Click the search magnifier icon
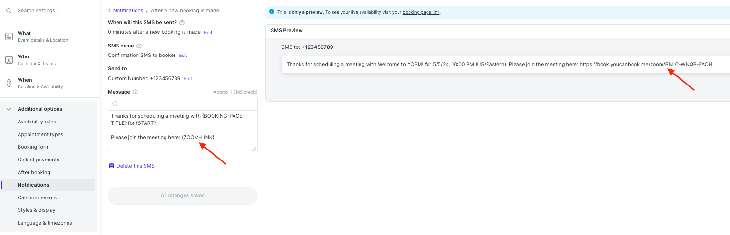This screenshot has height=235, width=730. (9, 10)
